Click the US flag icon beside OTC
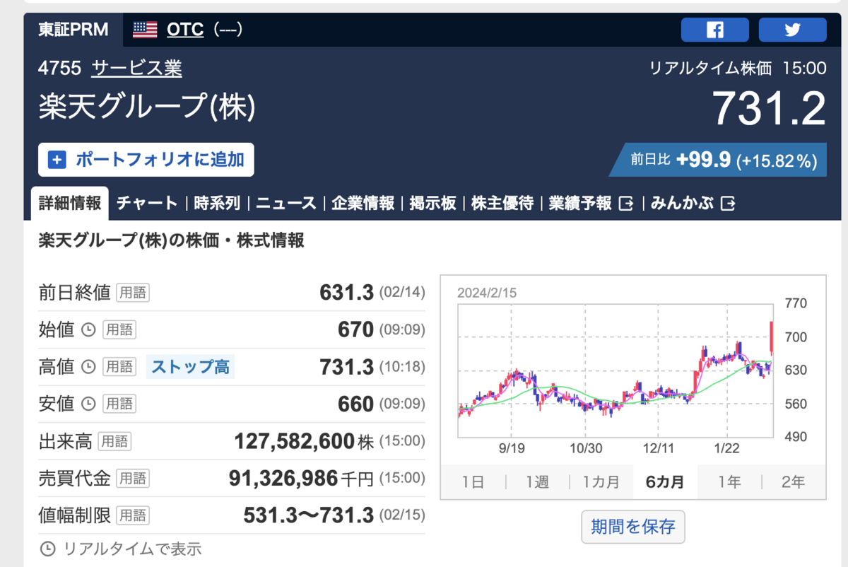 [x=145, y=30]
